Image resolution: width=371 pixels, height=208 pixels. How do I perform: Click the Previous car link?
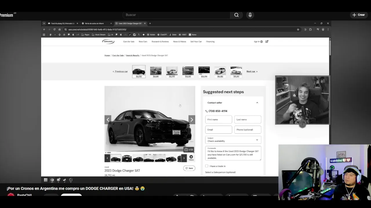tap(120, 71)
